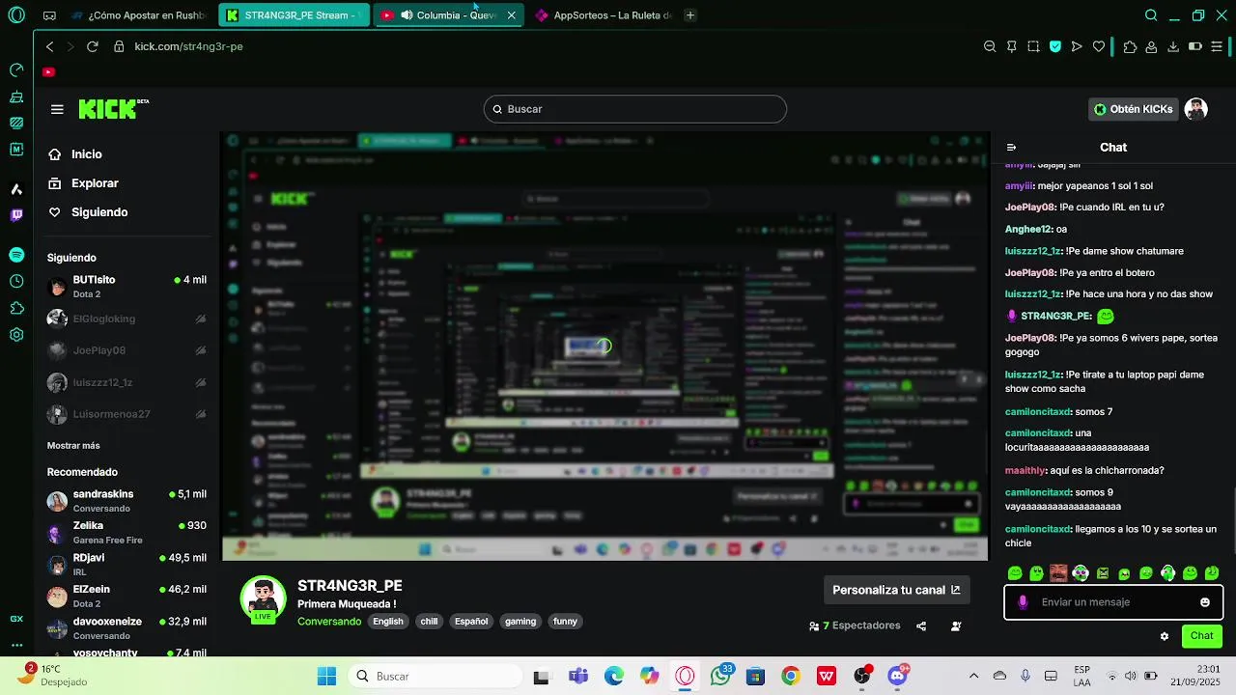
Task: Click the Enviar un mensaje chat input
Action: tap(1113, 602)
